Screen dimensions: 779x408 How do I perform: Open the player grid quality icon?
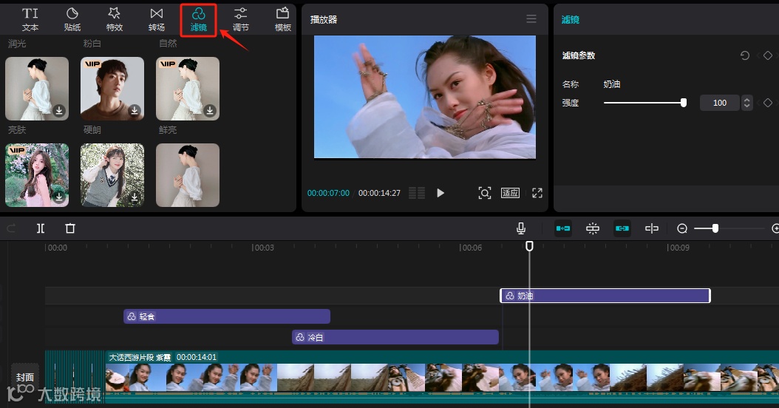tap(416, 193)
